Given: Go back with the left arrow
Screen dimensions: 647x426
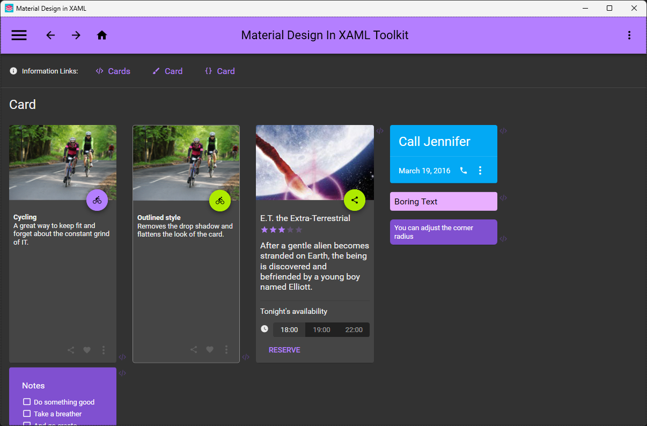Looking at the screenshot, I should point(50,35).
